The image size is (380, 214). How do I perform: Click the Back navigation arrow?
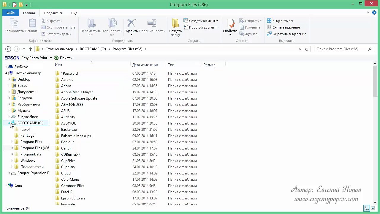8,49
